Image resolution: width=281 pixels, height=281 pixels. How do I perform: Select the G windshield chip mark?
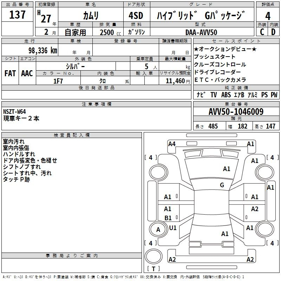[222, 185]
